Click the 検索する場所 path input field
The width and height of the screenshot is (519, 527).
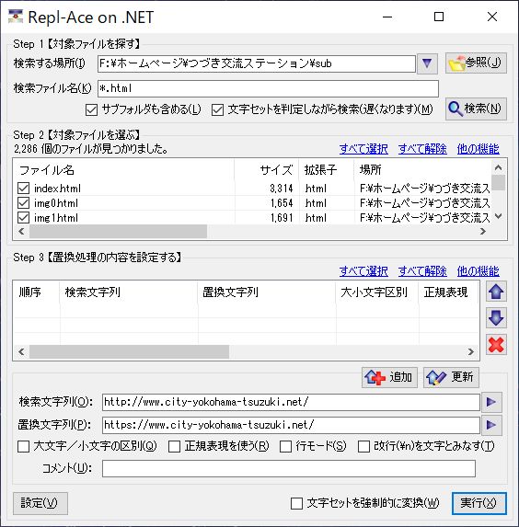257,63
